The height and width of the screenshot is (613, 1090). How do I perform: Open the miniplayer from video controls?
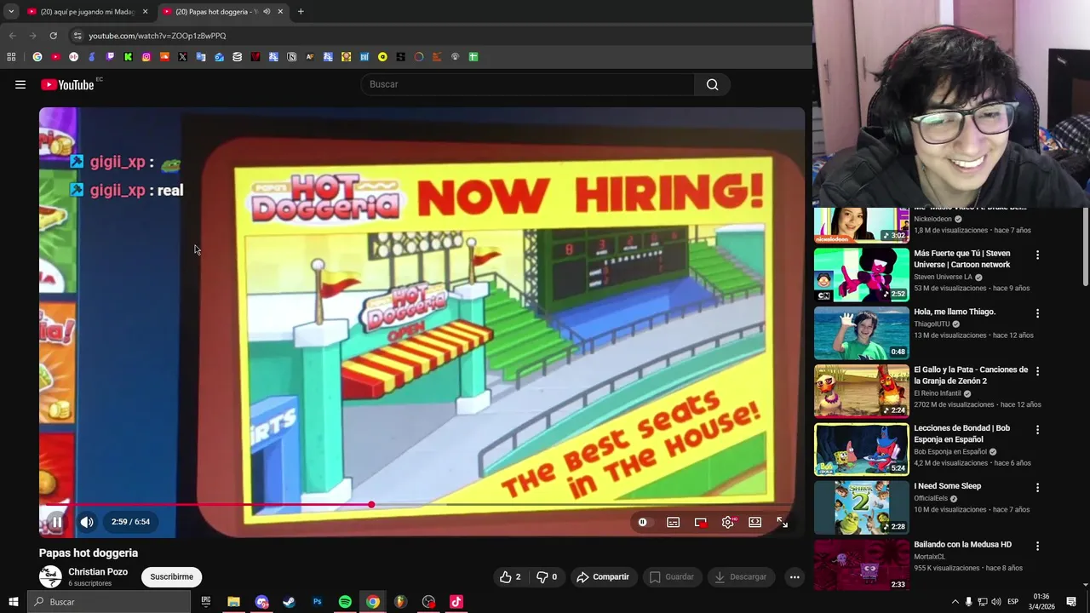[x=700, y=523]
